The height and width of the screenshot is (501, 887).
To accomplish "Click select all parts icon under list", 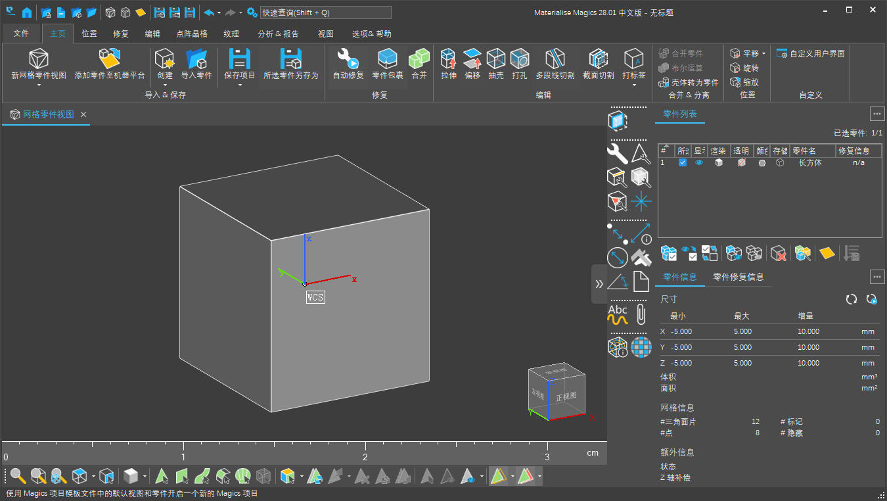I will click(x=669, y=253).
